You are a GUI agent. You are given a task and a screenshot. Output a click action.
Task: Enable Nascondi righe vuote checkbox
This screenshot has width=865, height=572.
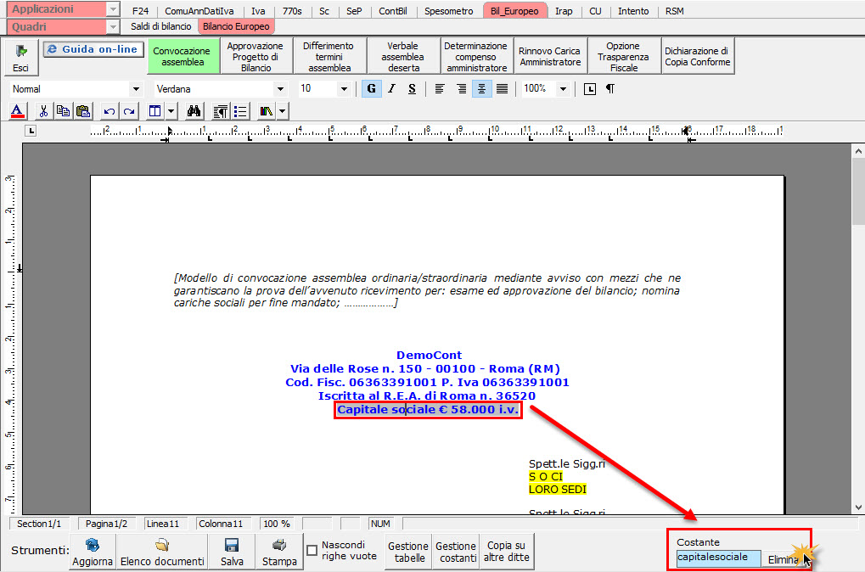point(312,551)
